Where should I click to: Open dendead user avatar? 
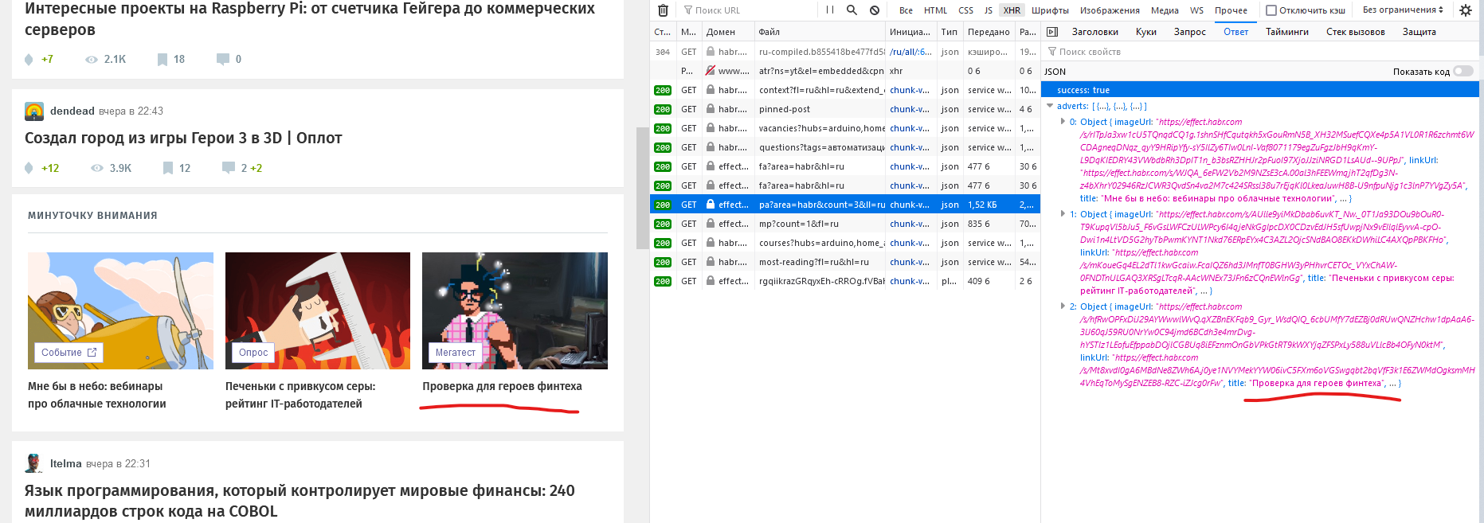34,111
